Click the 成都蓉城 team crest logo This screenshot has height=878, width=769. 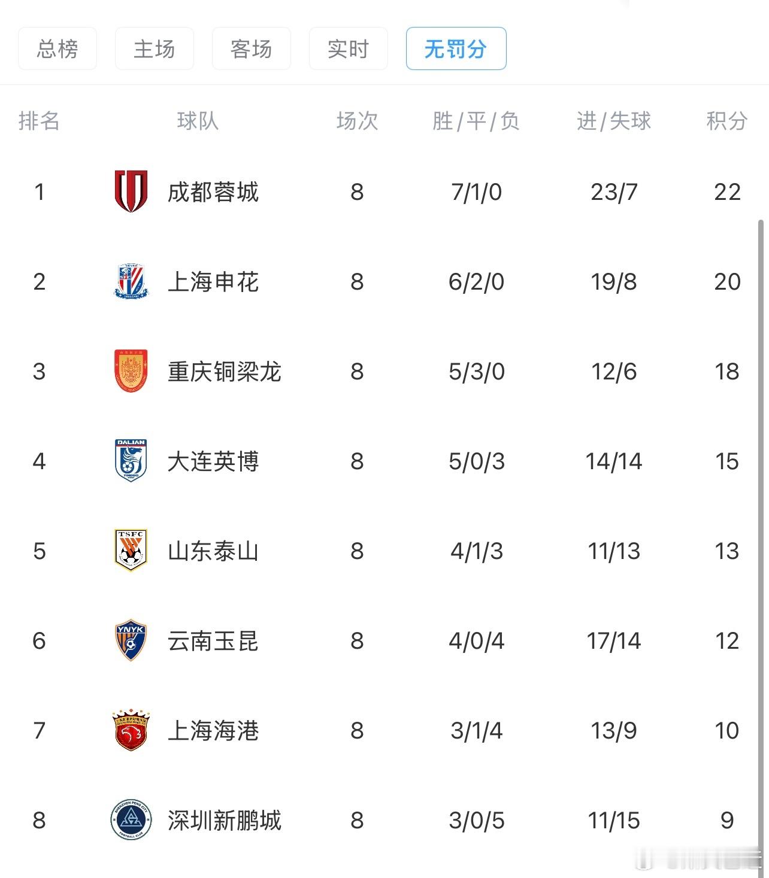click(x=131, y=192)
